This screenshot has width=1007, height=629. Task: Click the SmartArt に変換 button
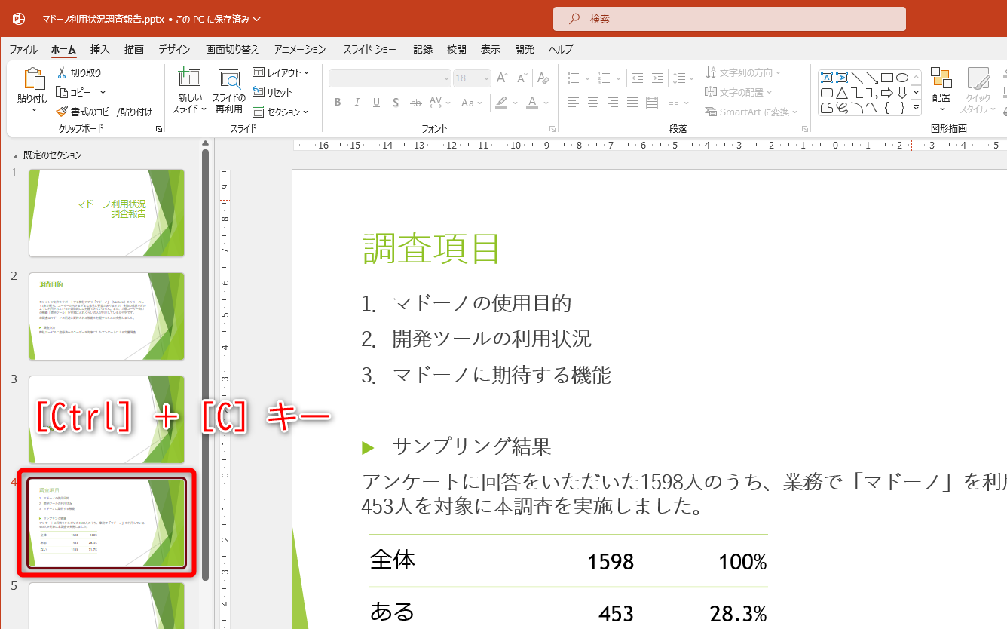(x=749, y=111)
